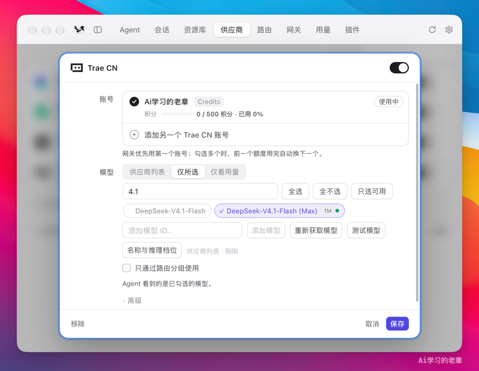Deselect DeepSeek-V4.1-Flash (Max) model chip
Viewport: 479px width, 371px height.
point(279,211)
